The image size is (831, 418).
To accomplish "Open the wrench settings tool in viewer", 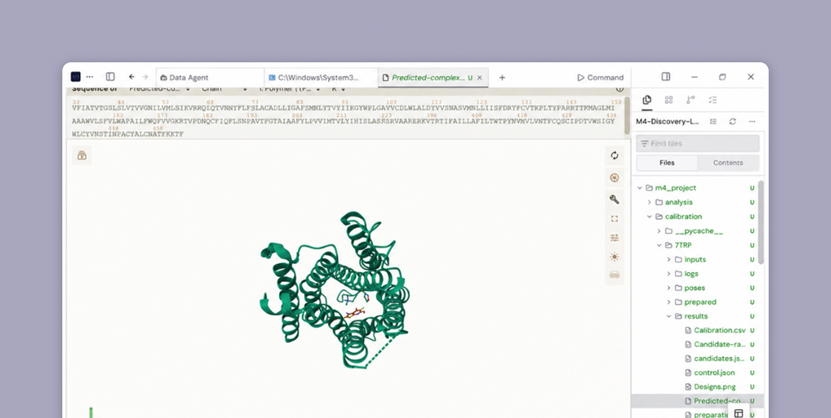I will pyautogui.click(x=614, y=199).
